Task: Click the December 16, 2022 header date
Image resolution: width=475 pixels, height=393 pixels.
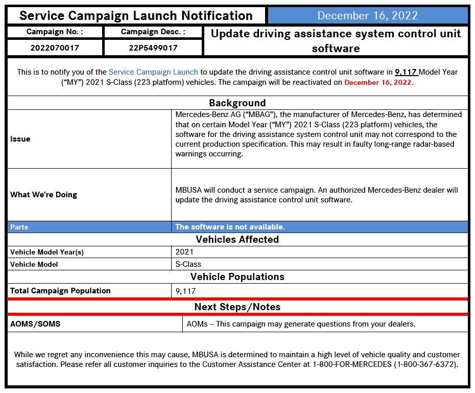Action: click(367, 15)
